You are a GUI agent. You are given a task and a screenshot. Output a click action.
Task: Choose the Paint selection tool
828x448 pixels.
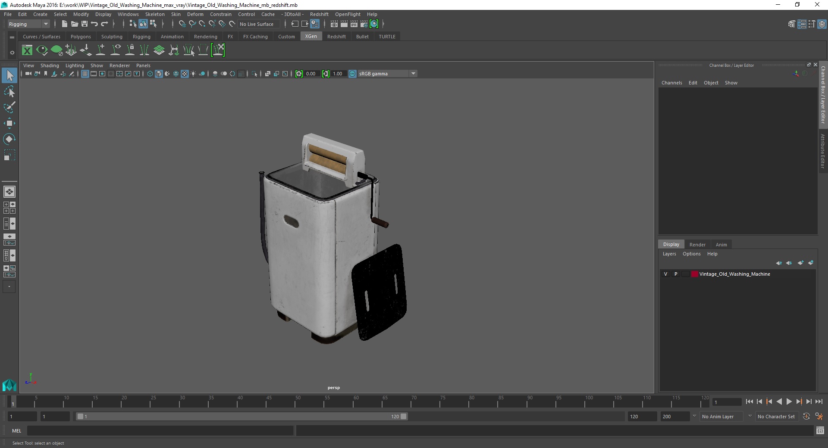point(9,107)
